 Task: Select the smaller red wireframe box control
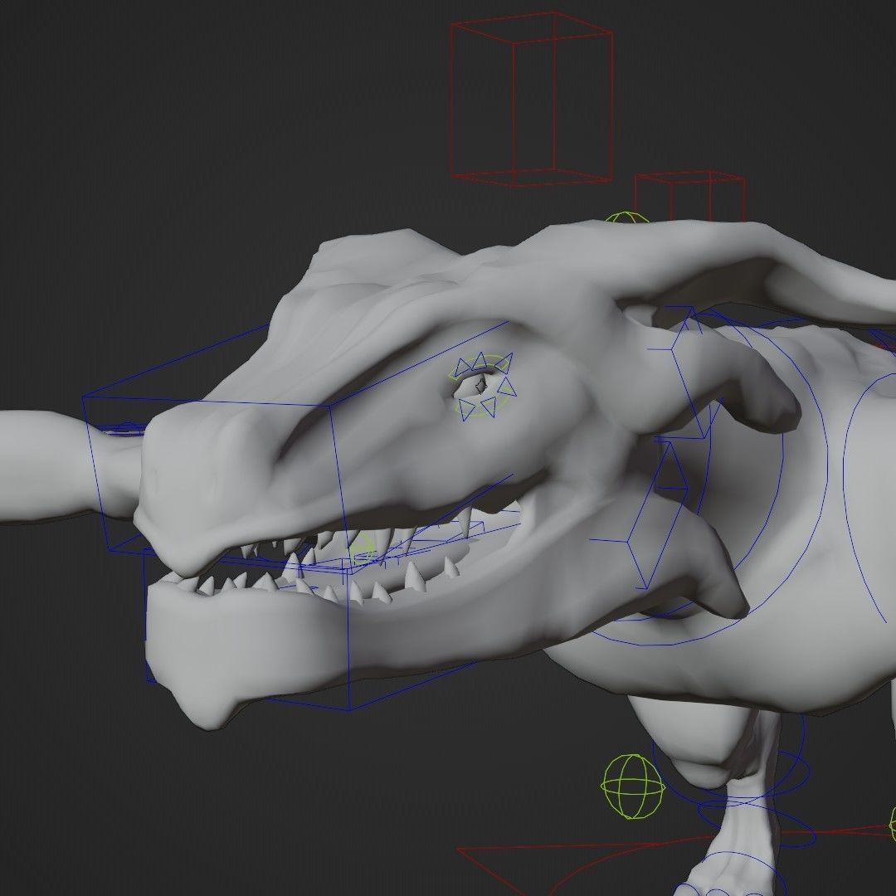click(689, 196)
